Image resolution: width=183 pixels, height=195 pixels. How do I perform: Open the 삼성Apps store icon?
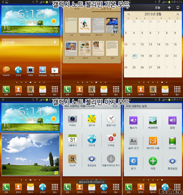(x=43, y=71)
